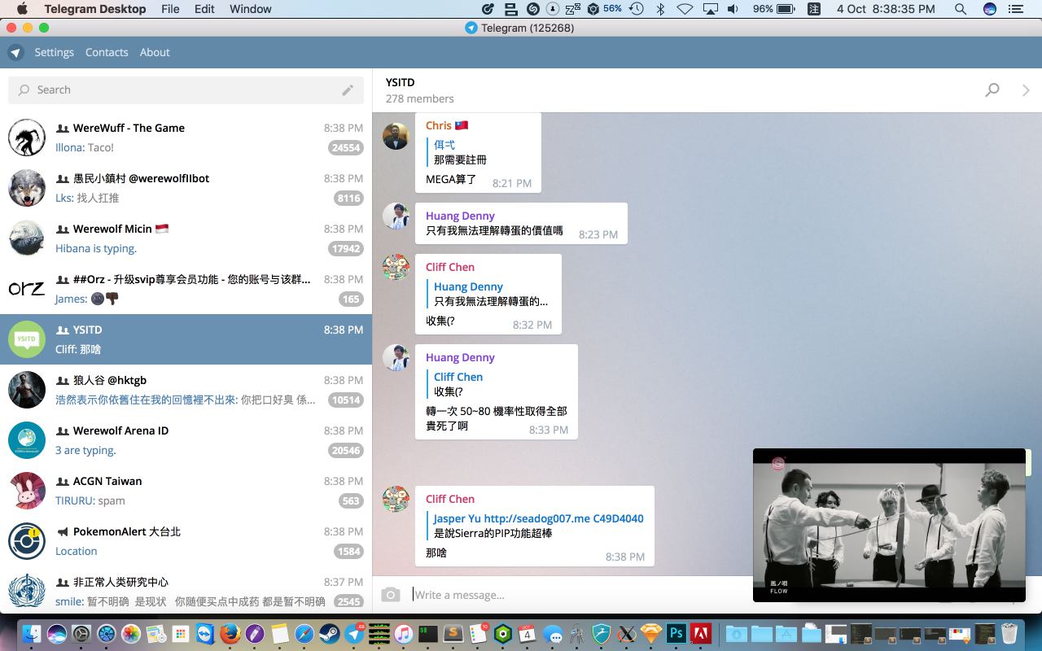This screenshot has height=651, width=1042.
Task: Click the ACGN Taiwan bunny avatar
Action: click(x=27, y=491)
